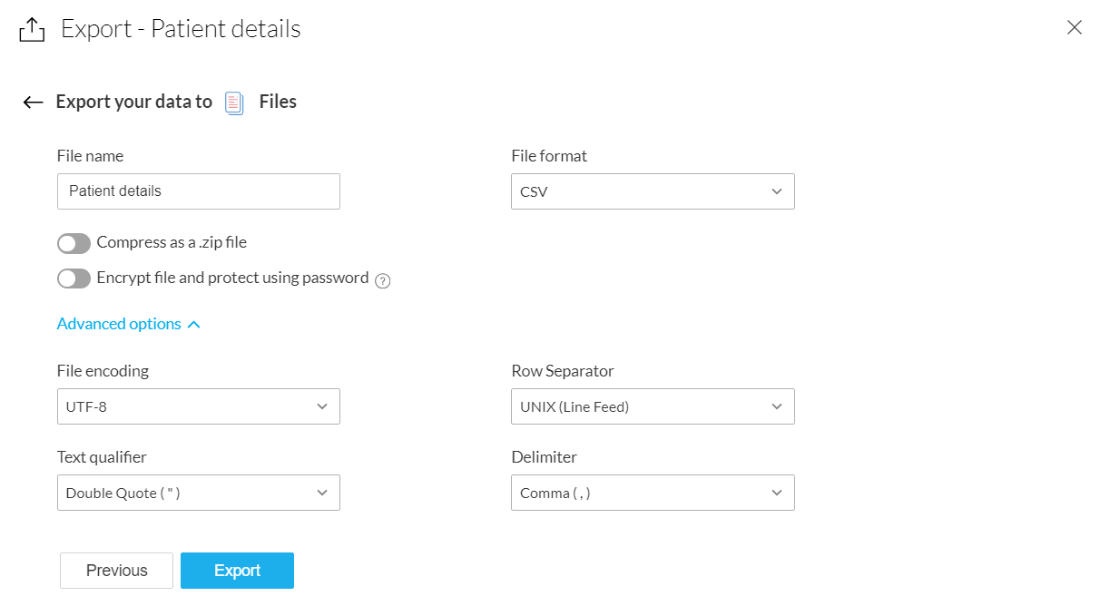Click the Advanced options chevron arrow

point(193,325)
